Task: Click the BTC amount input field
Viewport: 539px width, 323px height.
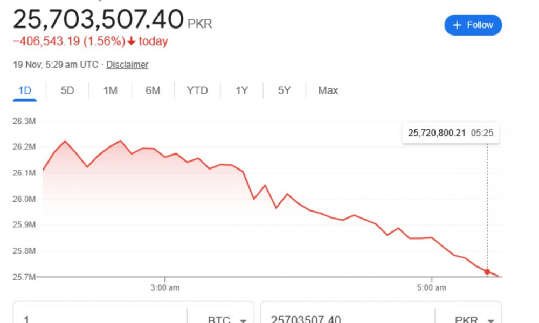Action: [x=100, y=318]
